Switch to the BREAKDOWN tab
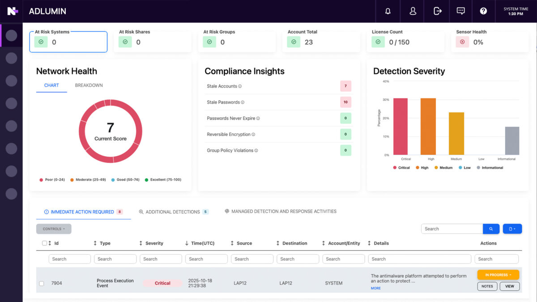This screenshot has width=537, height=302. [89, 85]
